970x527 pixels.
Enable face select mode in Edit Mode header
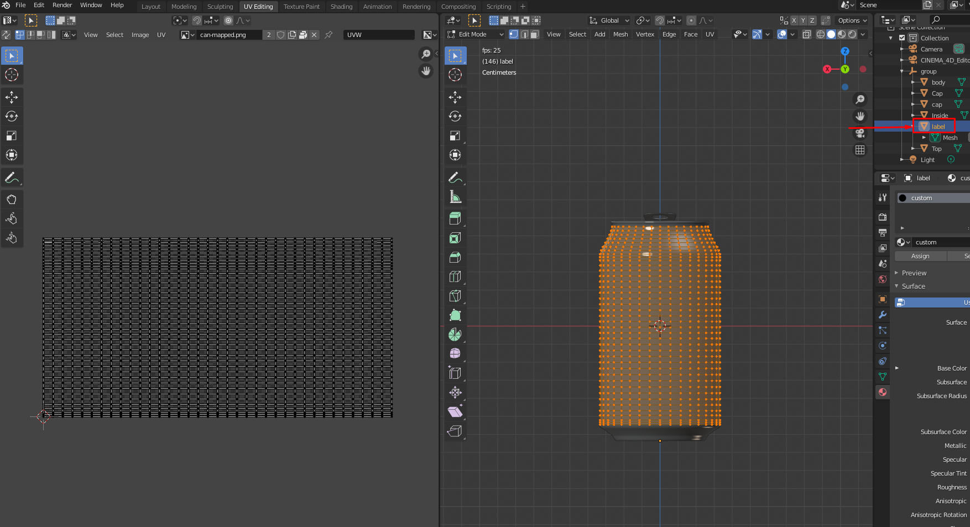coord(534,34)
